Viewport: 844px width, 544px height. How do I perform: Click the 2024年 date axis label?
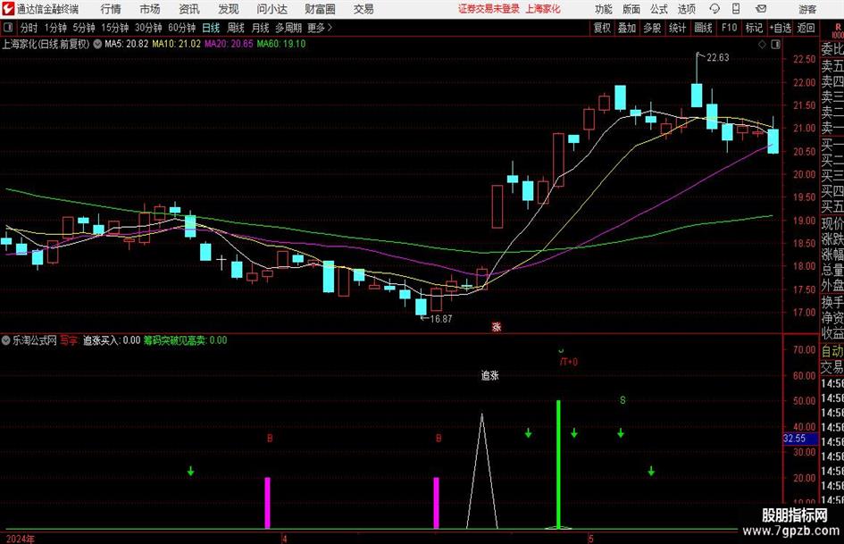[x=20, y=539]
